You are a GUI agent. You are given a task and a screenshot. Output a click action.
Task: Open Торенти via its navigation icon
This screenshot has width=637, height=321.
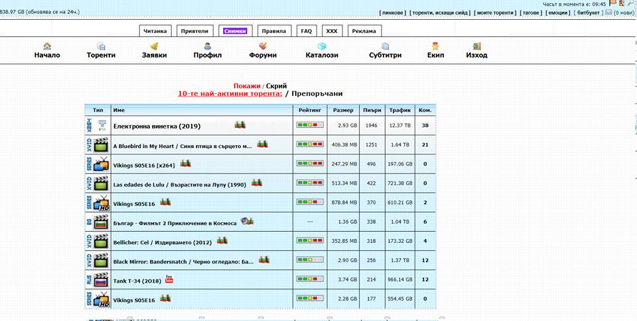[x=101, y=46]
